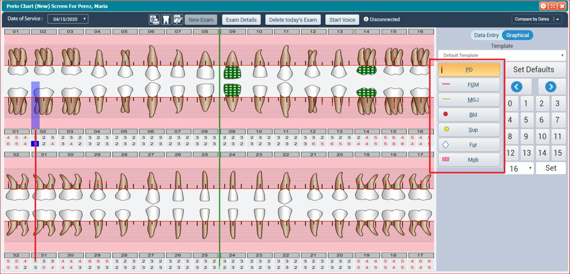Select 13 on the number pad
This screenshot has width=570, height=274.
point(526,153)
